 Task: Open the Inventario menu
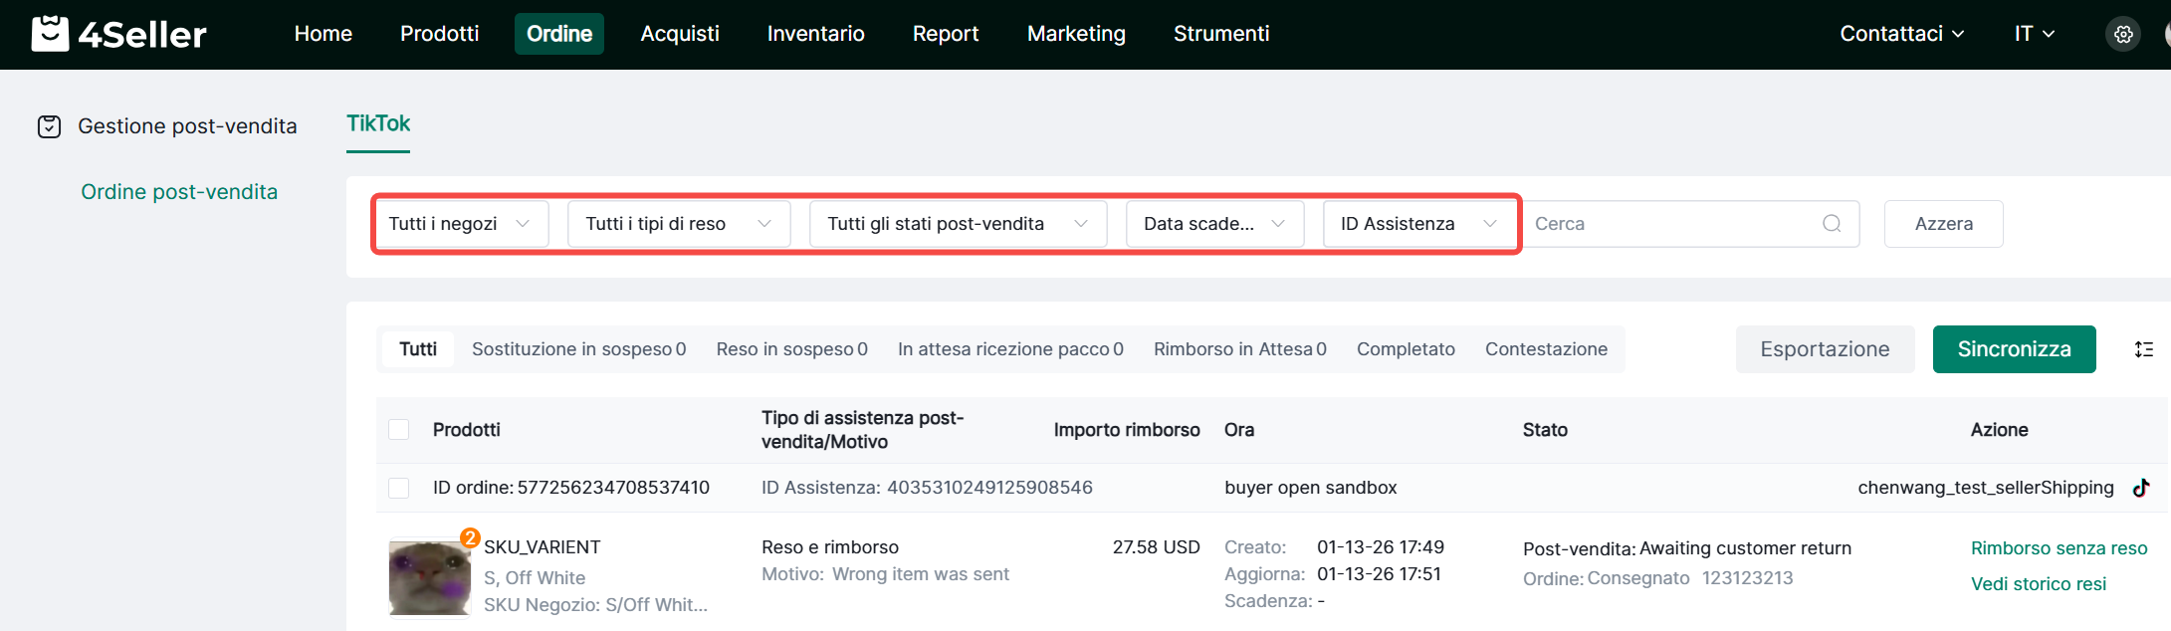pyautogui.click(x=815, y=34)
